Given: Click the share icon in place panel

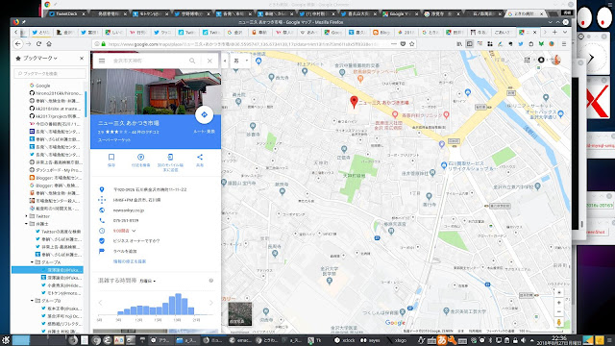Looking at the screenshot, I should click(200, 157).
